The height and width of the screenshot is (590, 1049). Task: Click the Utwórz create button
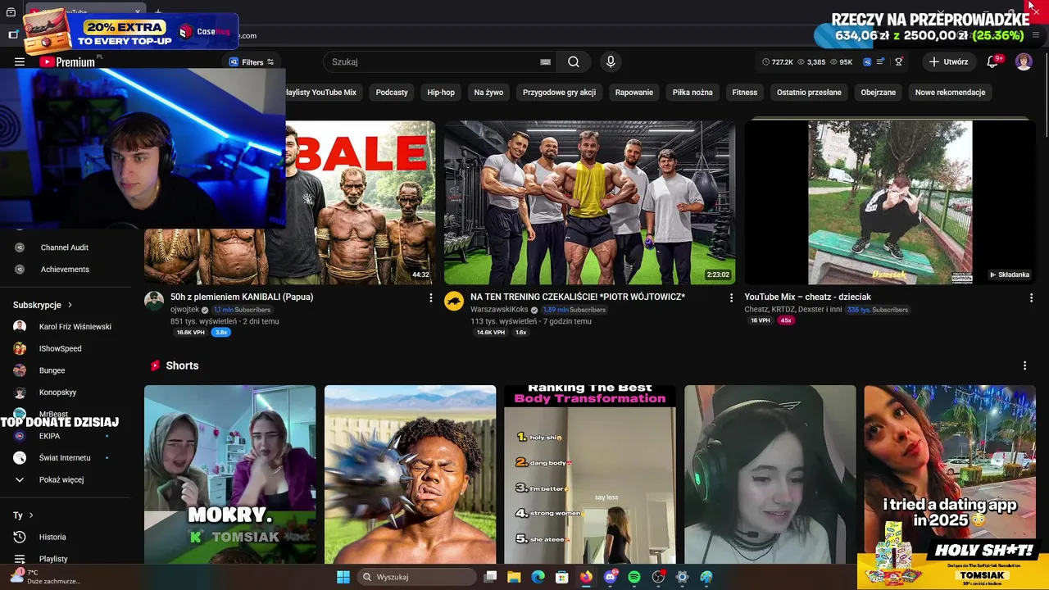pyautogui.click(x=948, y=61)
